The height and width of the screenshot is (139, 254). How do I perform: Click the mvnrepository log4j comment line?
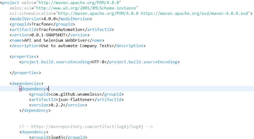click(86, 126)
